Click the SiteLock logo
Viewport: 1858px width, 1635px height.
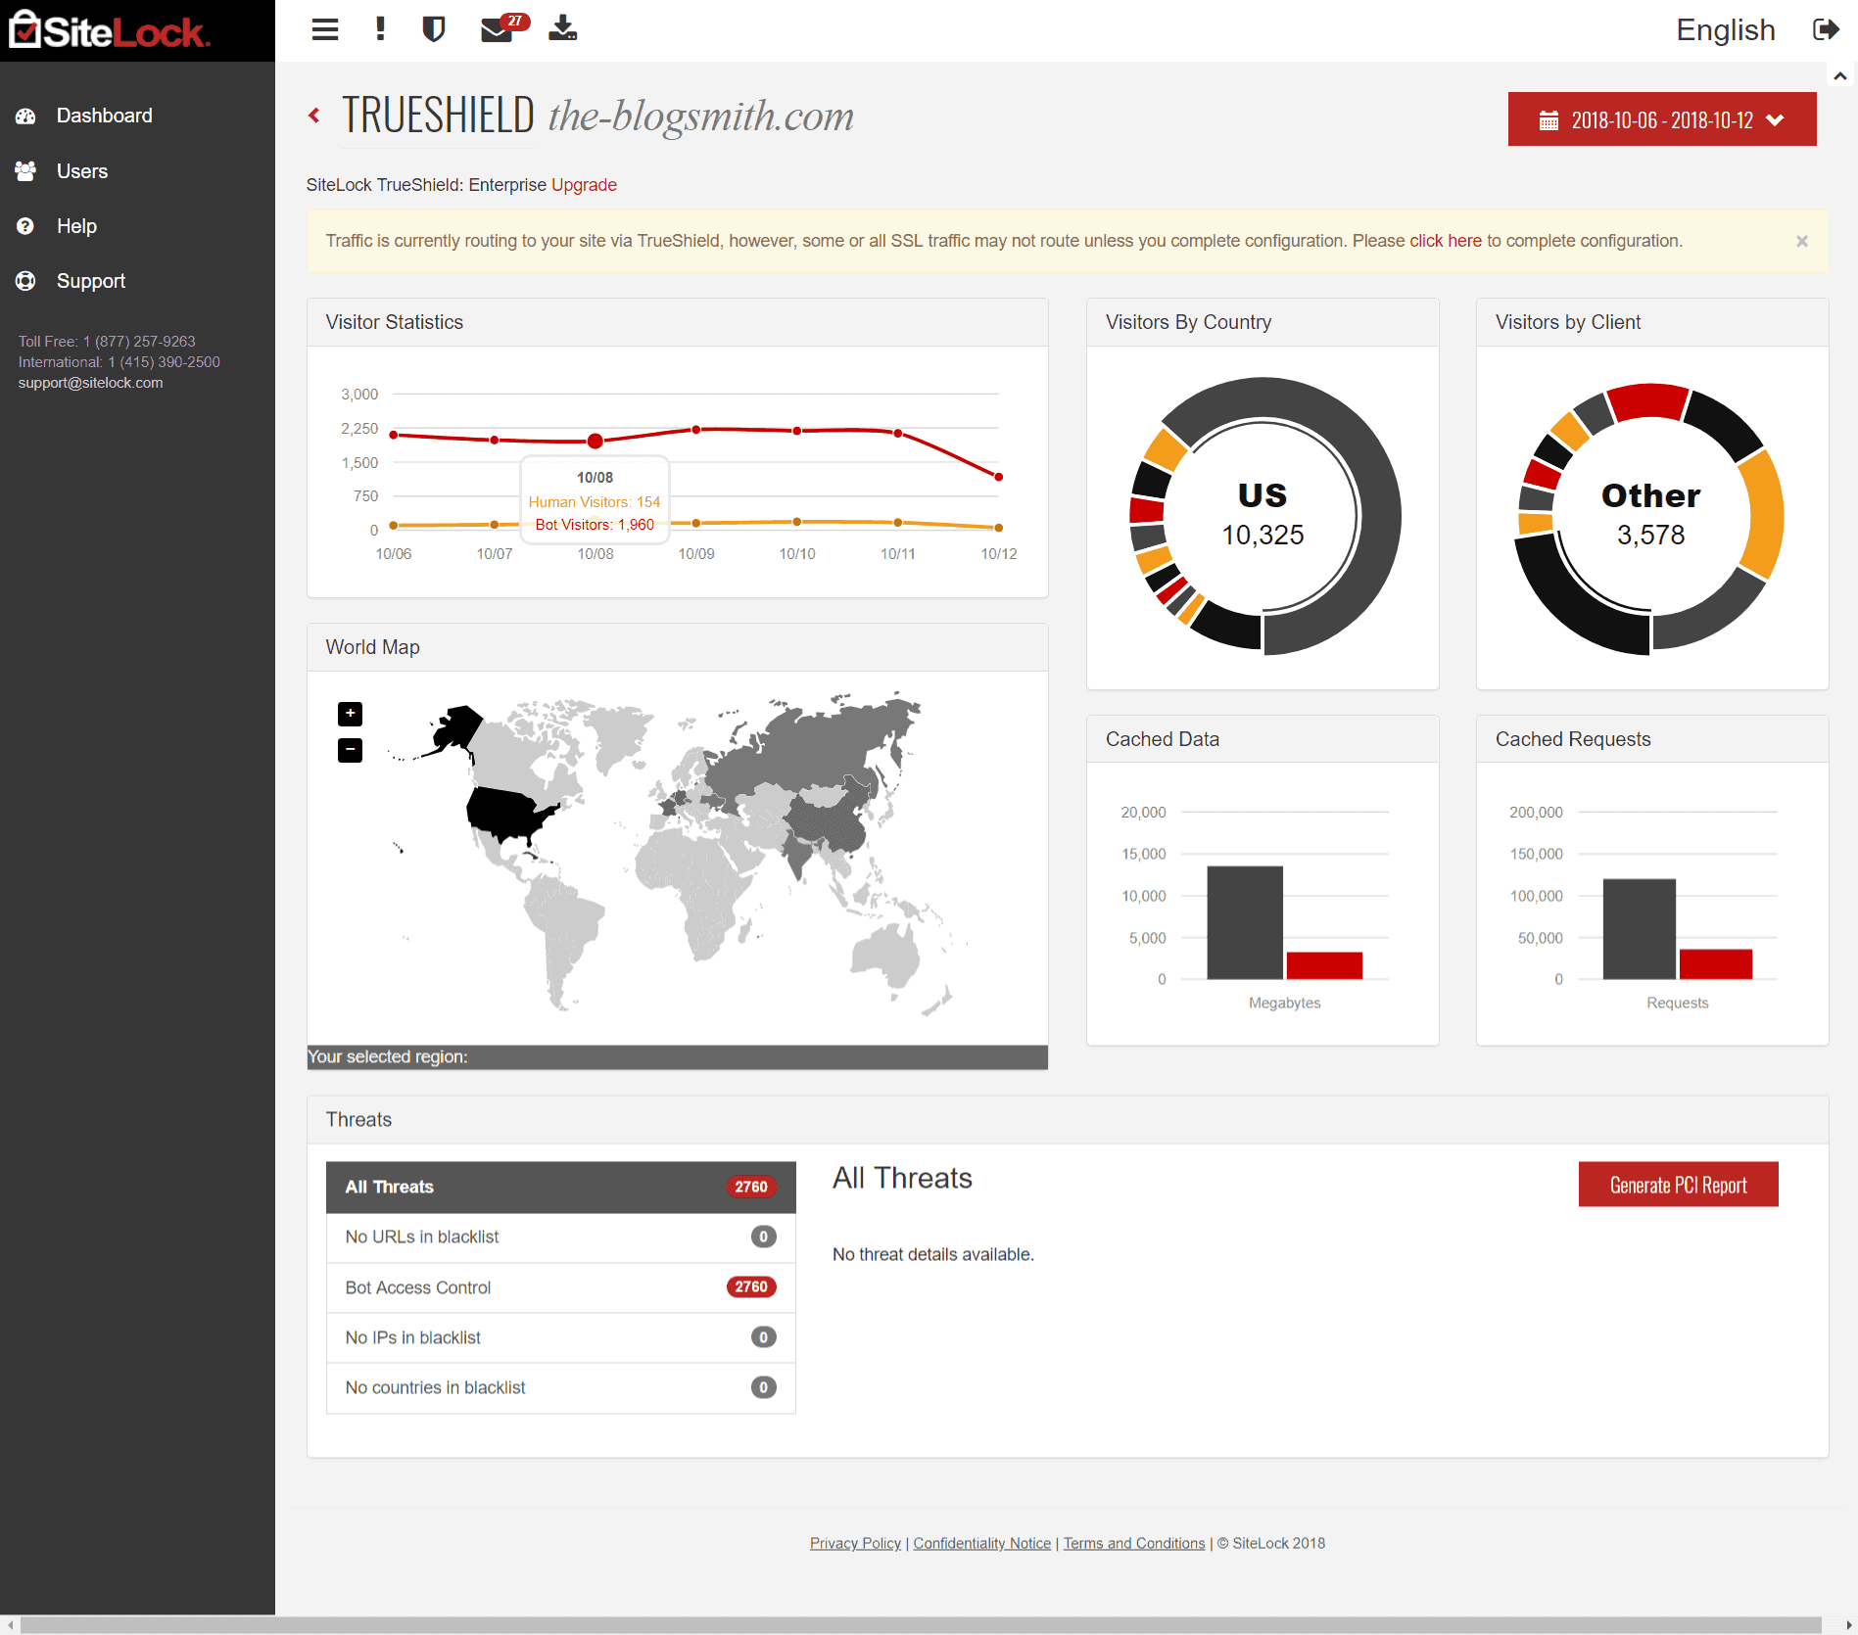(109, 30)
